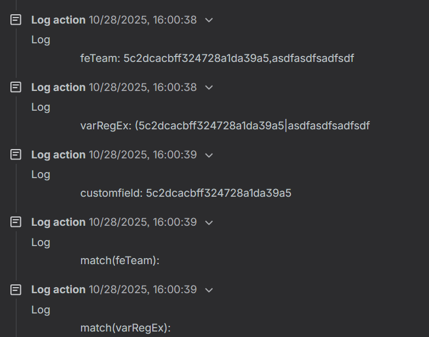Click the match(feTeam): log output line

119,260
